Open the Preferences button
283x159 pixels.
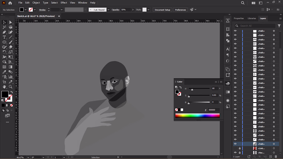[180, 10]
